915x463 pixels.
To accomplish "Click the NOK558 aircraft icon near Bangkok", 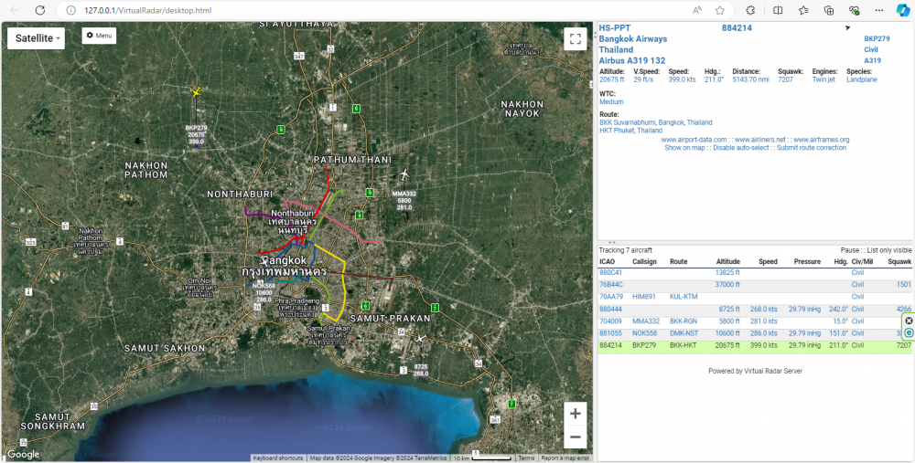I will [x=264, y=260].
